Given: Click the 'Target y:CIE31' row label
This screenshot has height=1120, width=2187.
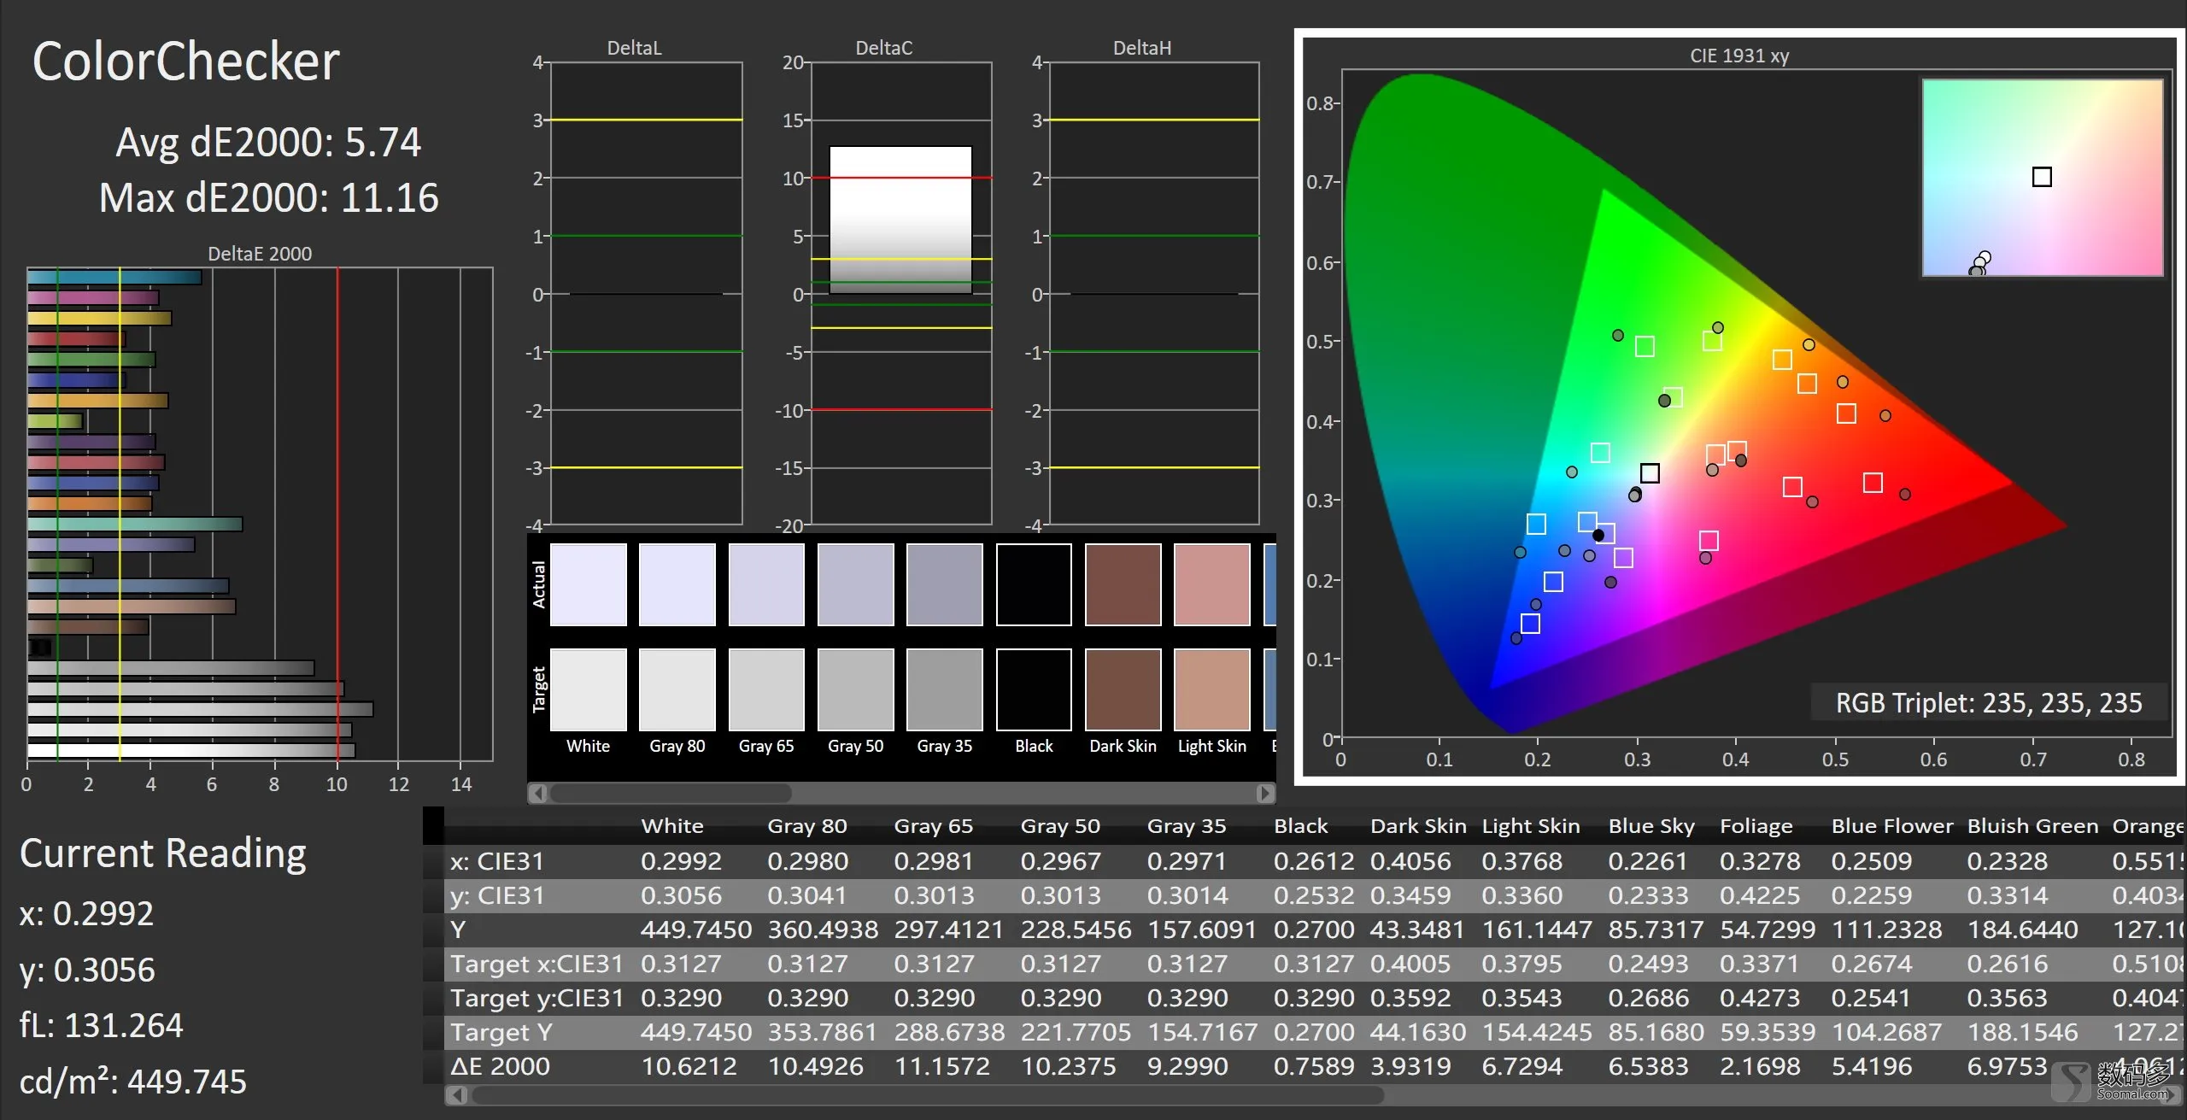Looking at the screenshot, I should [x=536, y=998].
